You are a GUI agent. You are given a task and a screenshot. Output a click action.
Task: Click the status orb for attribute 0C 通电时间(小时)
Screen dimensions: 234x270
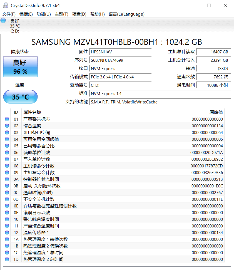(x=7, y=192)
